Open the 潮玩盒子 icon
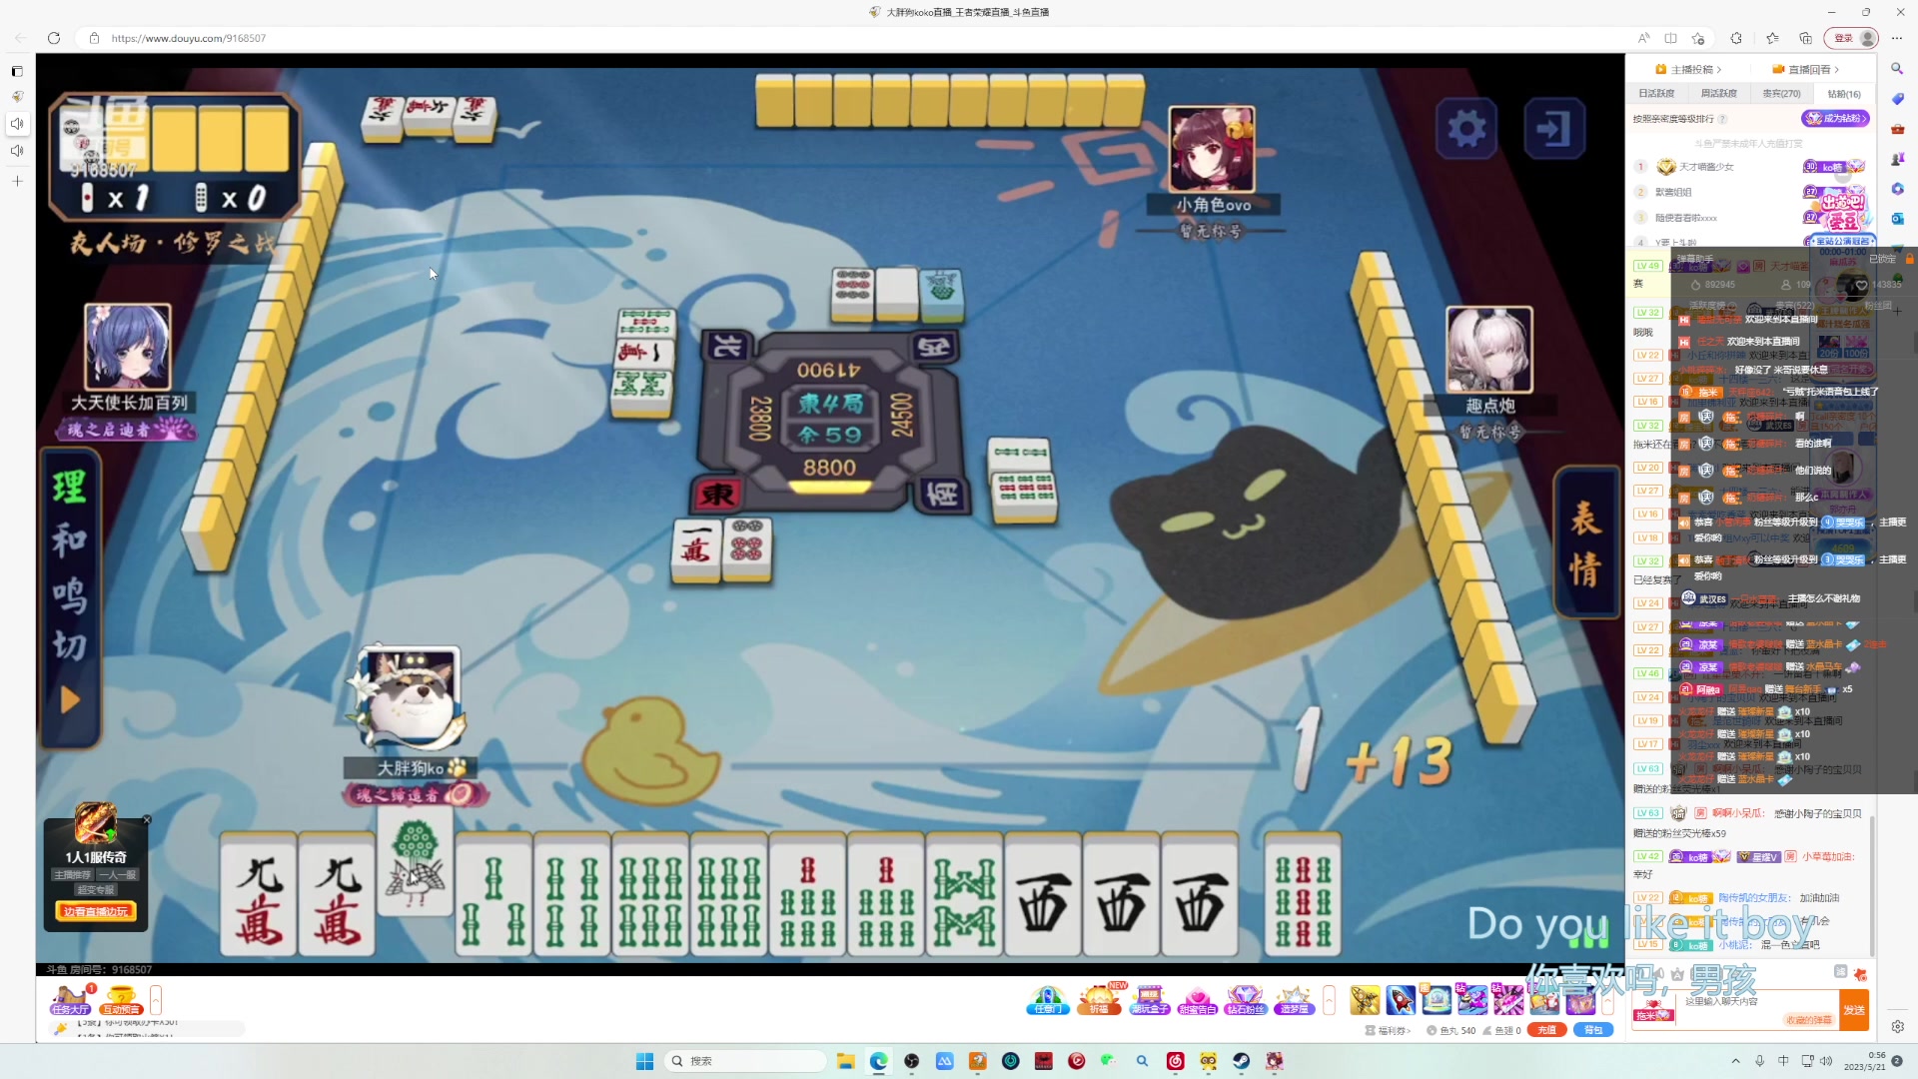This screenshot has height=1079, width=1918. tap(1149, 999)
